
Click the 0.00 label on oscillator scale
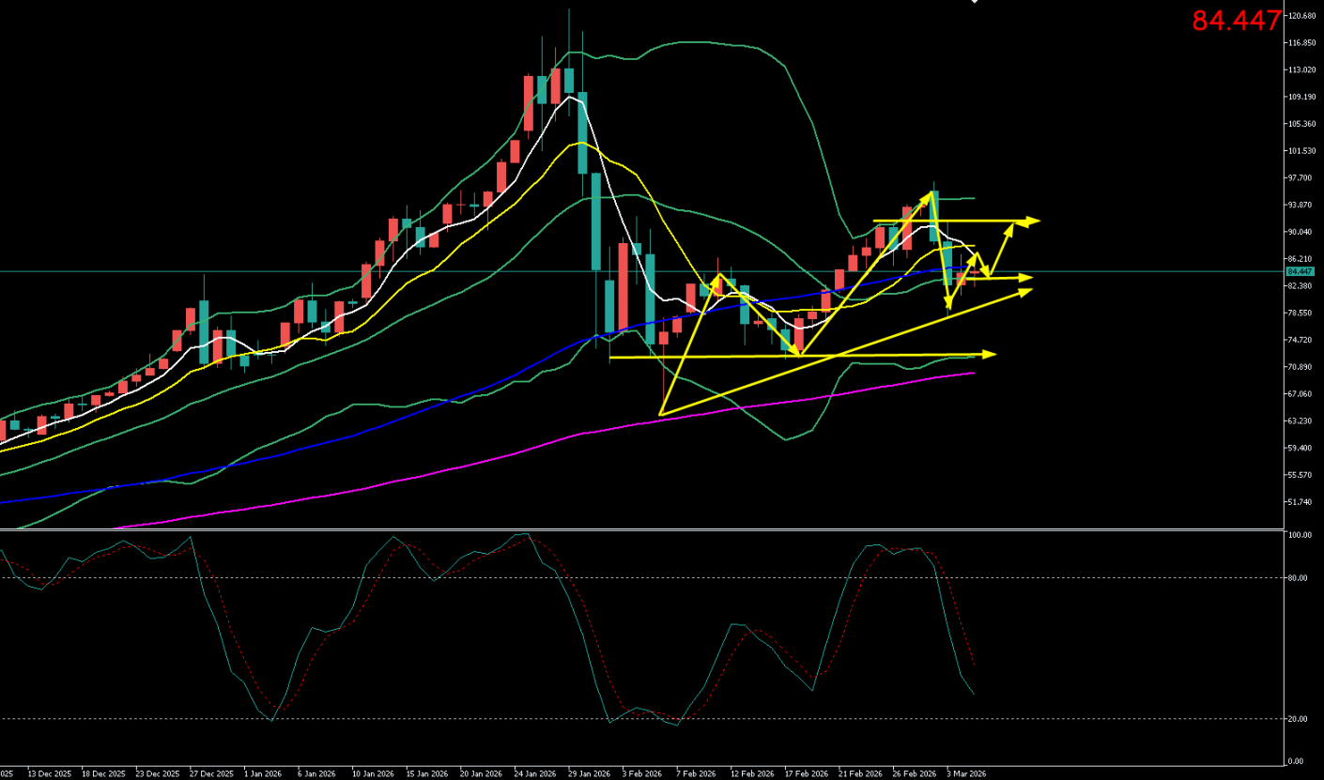(x=1296, y=761)
